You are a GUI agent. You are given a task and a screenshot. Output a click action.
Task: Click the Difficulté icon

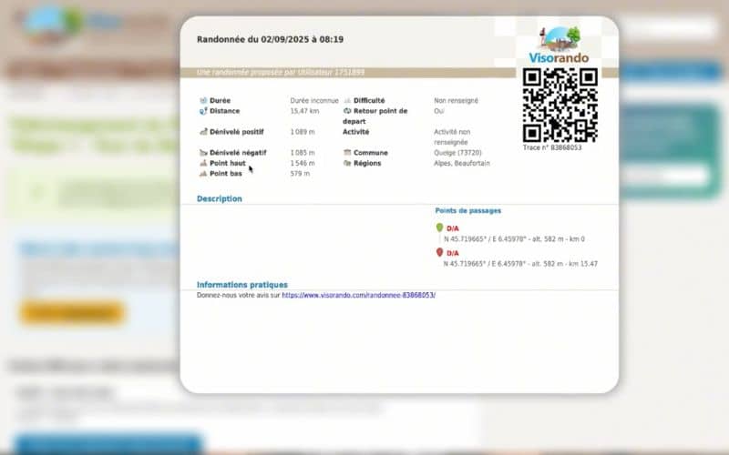pyautogui.click(x=347, y=101)
